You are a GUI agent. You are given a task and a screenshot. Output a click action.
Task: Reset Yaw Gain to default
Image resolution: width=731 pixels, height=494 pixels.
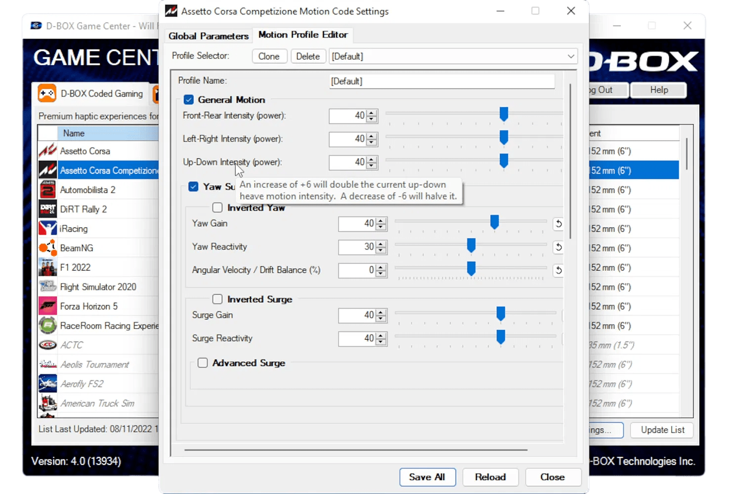tap(559, 224)
